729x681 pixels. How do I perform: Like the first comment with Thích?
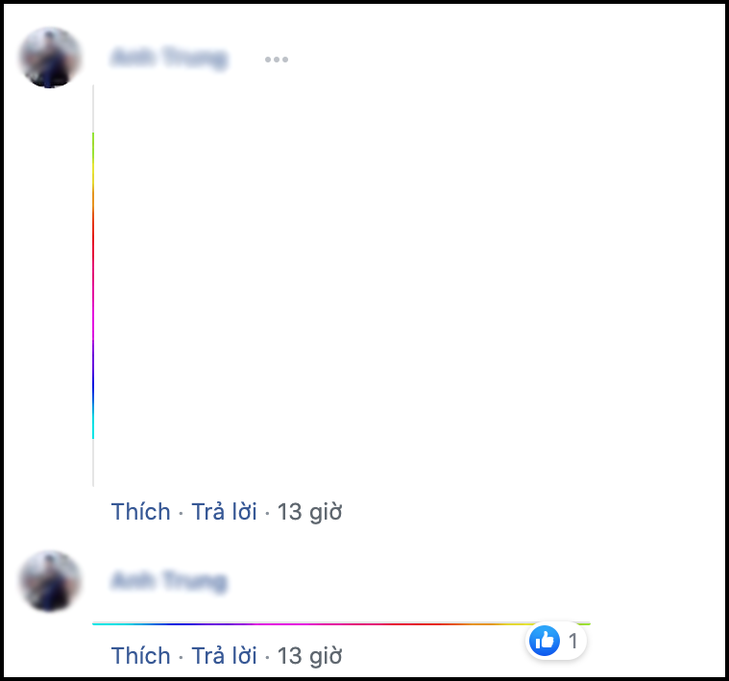click(141, 512)
